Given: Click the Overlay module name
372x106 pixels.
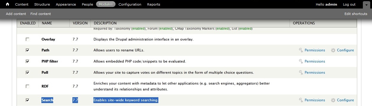Looking at the screenshot, I should (48, 39).
